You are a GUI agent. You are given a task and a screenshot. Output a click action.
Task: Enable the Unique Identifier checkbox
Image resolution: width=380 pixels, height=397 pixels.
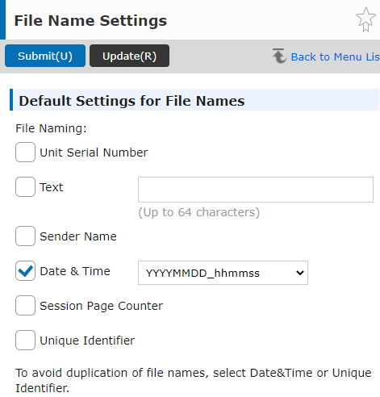coord(25,341)
